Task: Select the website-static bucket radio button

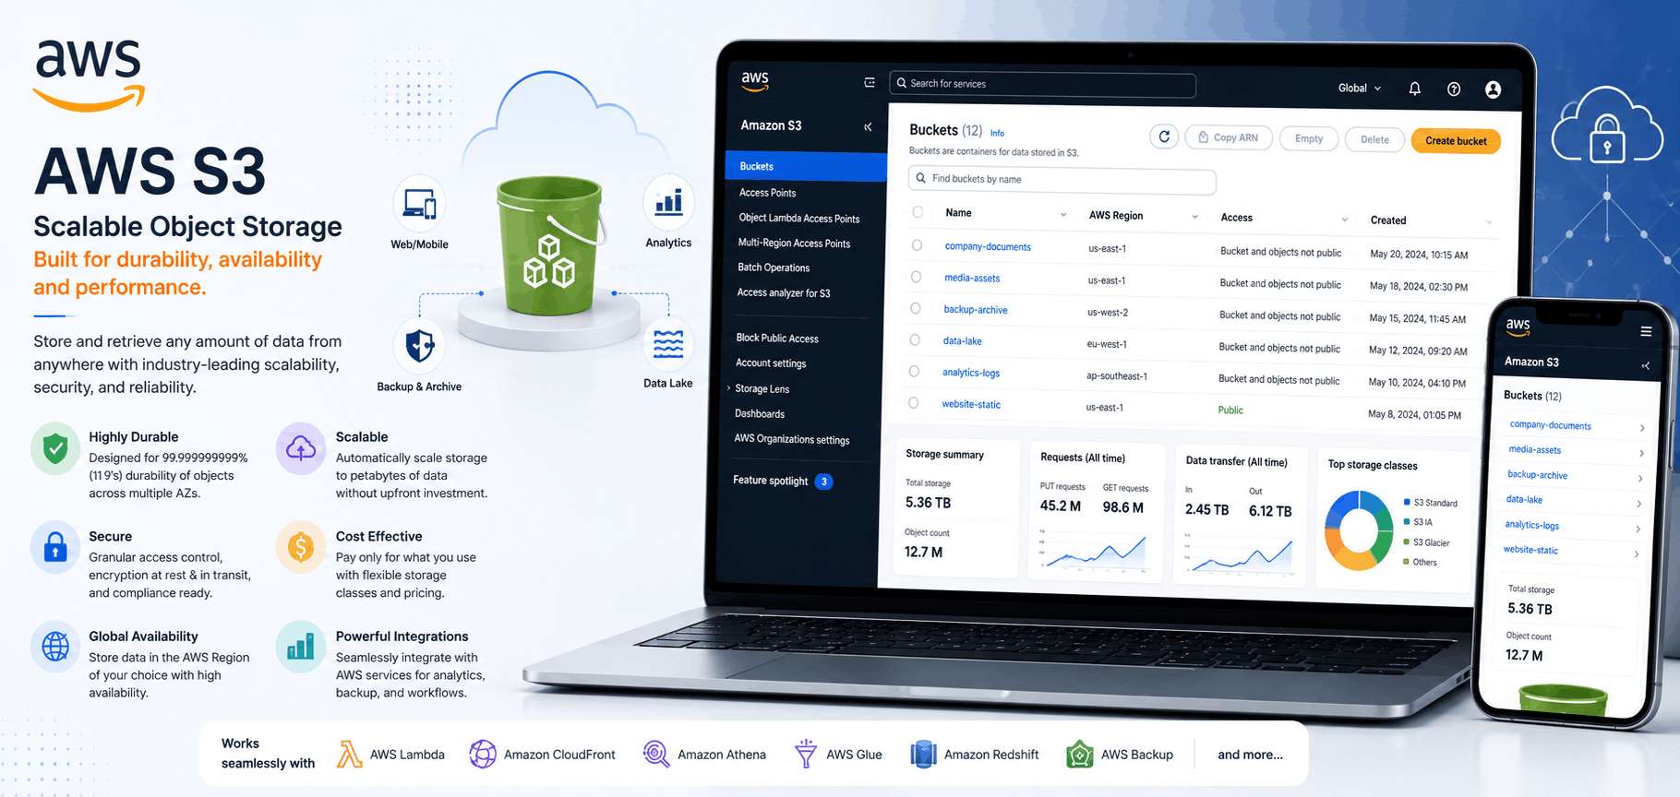Action: (913, 403)
